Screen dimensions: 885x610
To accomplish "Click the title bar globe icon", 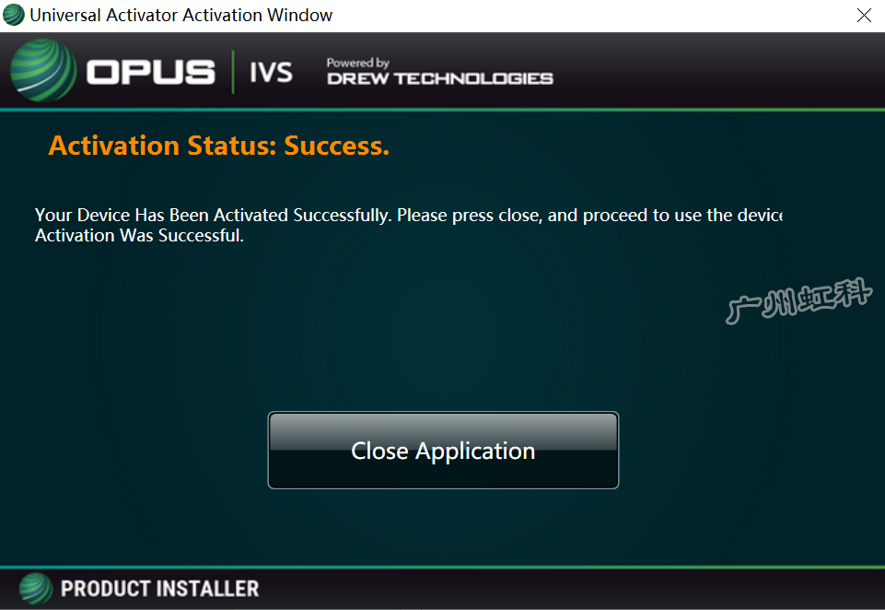I will [14, 16].
